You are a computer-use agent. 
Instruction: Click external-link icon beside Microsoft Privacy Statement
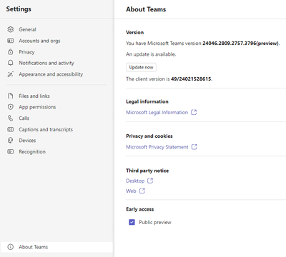[194, 147]
